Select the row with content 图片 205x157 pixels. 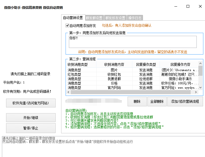click(132, 70)
